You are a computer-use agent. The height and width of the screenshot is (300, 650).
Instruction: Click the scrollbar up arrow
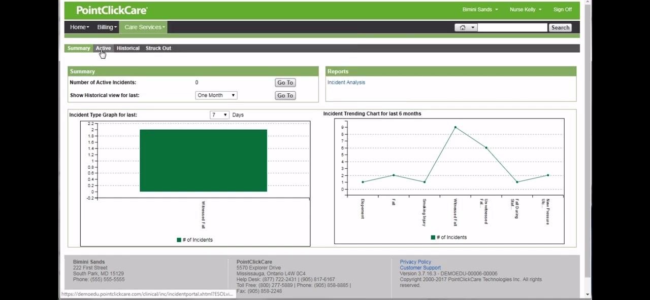(x=588, y=3)
